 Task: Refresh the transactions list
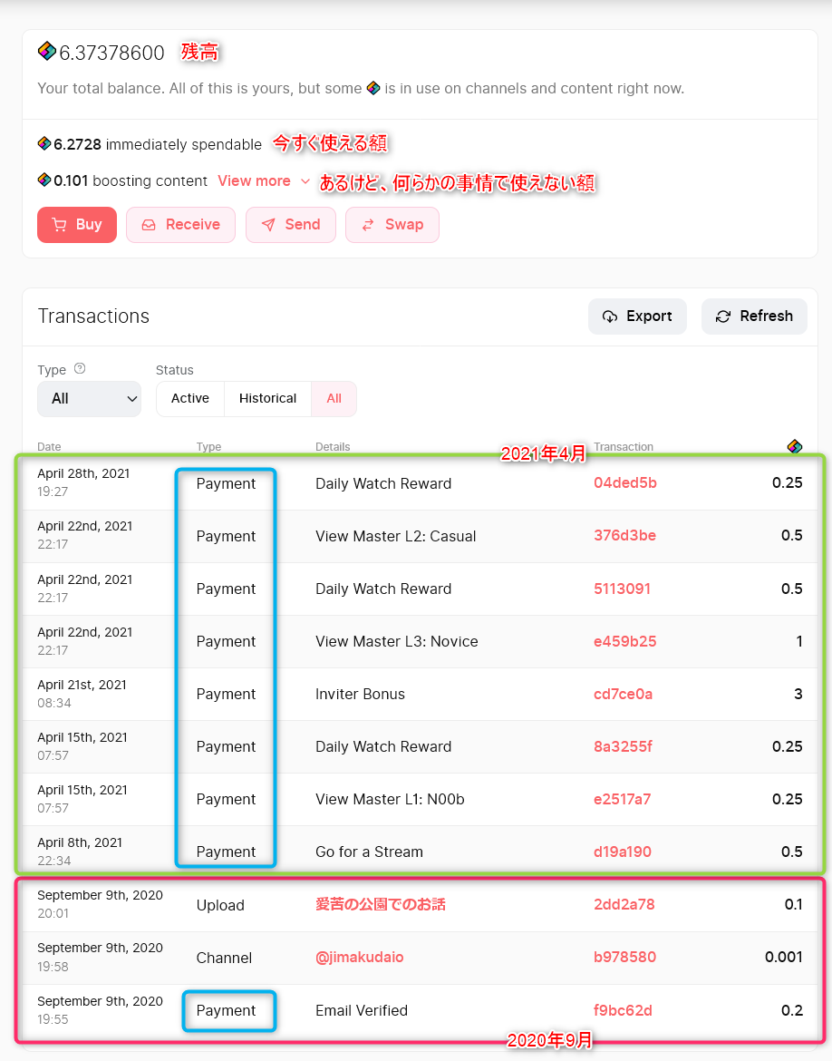click(x=754, y=316)
